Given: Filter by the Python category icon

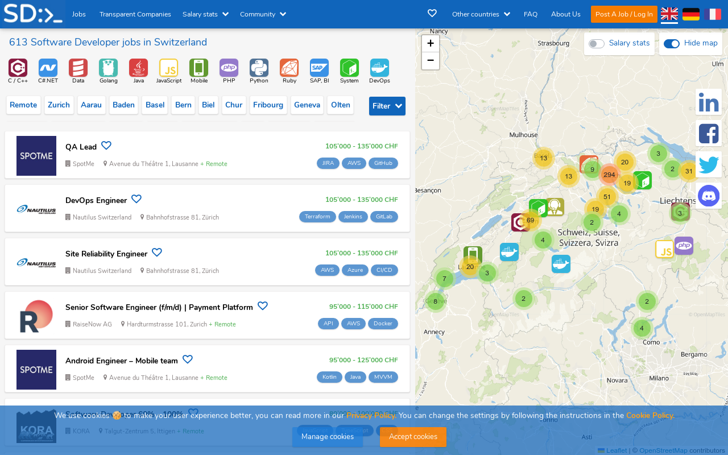Looking at the screenshot, I should coord(259,68).
